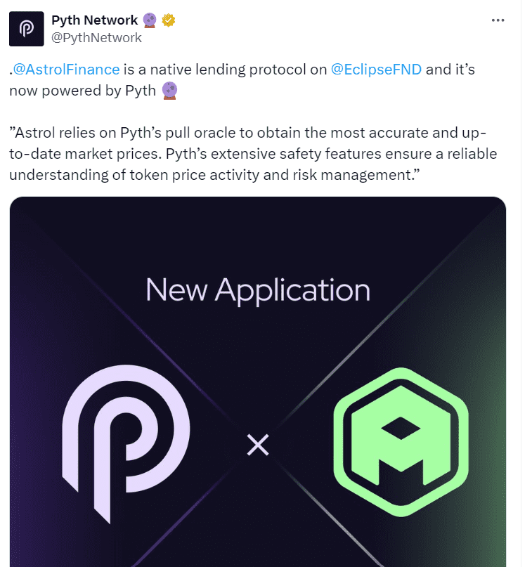532x567 pixels.
Task: Click the New Application headline inside the image
Action: pyautogui.click(x=257, y=289)
